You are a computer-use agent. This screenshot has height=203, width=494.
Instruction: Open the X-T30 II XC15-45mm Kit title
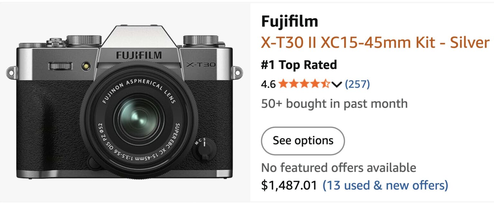tap(375, 42)
